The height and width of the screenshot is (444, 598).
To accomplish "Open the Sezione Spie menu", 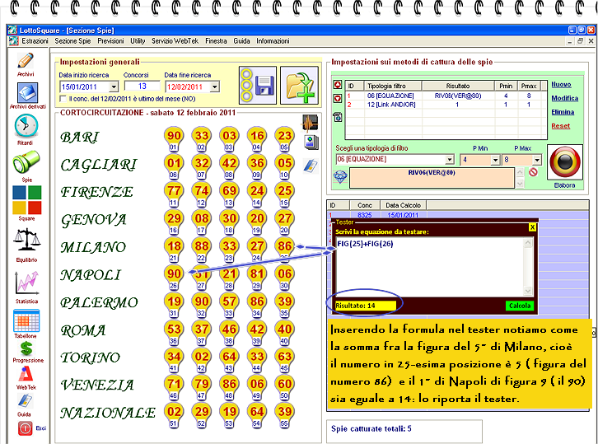I will 72,41.
